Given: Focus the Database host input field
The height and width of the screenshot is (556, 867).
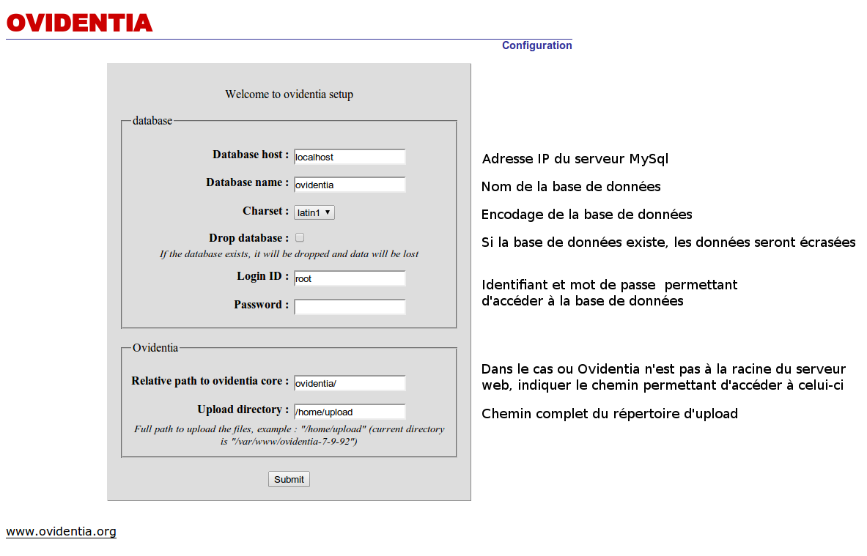Looking at the screenshot, I should [350, 157].
